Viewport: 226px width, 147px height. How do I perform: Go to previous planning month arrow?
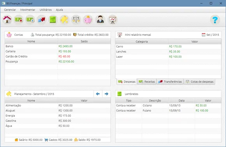[x=98, y=94]
